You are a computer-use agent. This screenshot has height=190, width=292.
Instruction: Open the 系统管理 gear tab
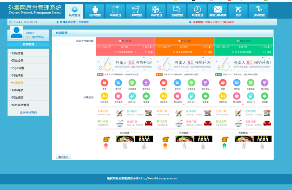tap(74, 11)
